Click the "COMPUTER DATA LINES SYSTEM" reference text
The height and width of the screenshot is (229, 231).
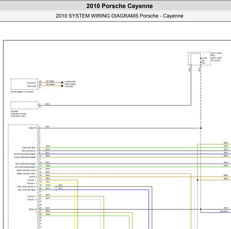70,84
